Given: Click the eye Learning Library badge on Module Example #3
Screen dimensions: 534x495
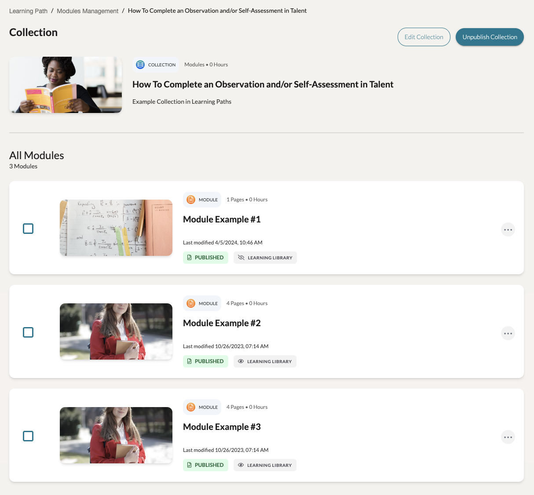Looking at the screenshot, I should [x=265, y=465].
